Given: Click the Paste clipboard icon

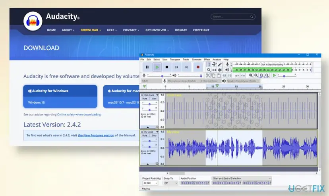Looking at the screenshot, I should pos(219,75).
